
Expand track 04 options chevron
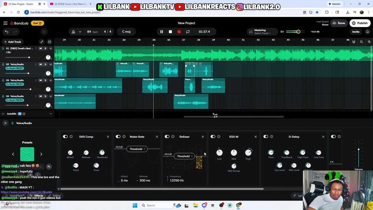[x=50, y=96]
